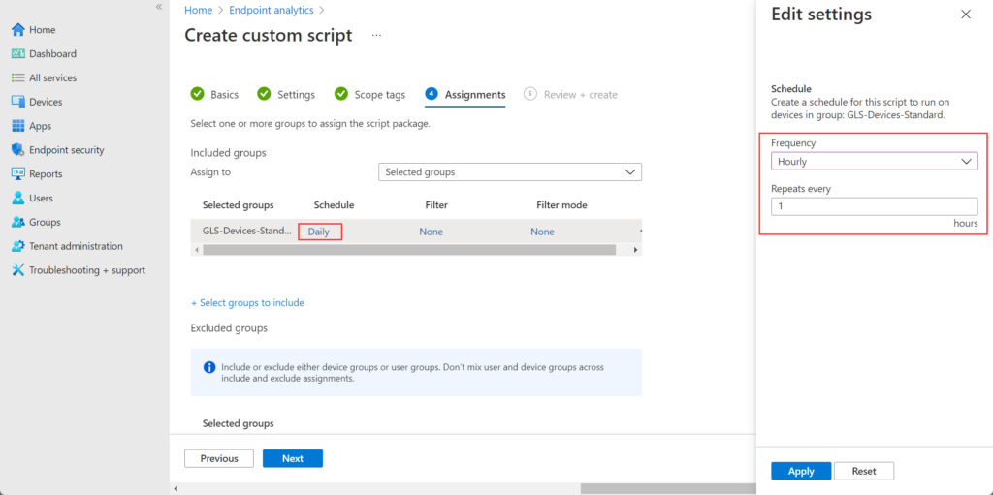Click the Endpoint analytics breadcrumb link
The height and width of the screenshot is (495, 993).
point(272,10)
